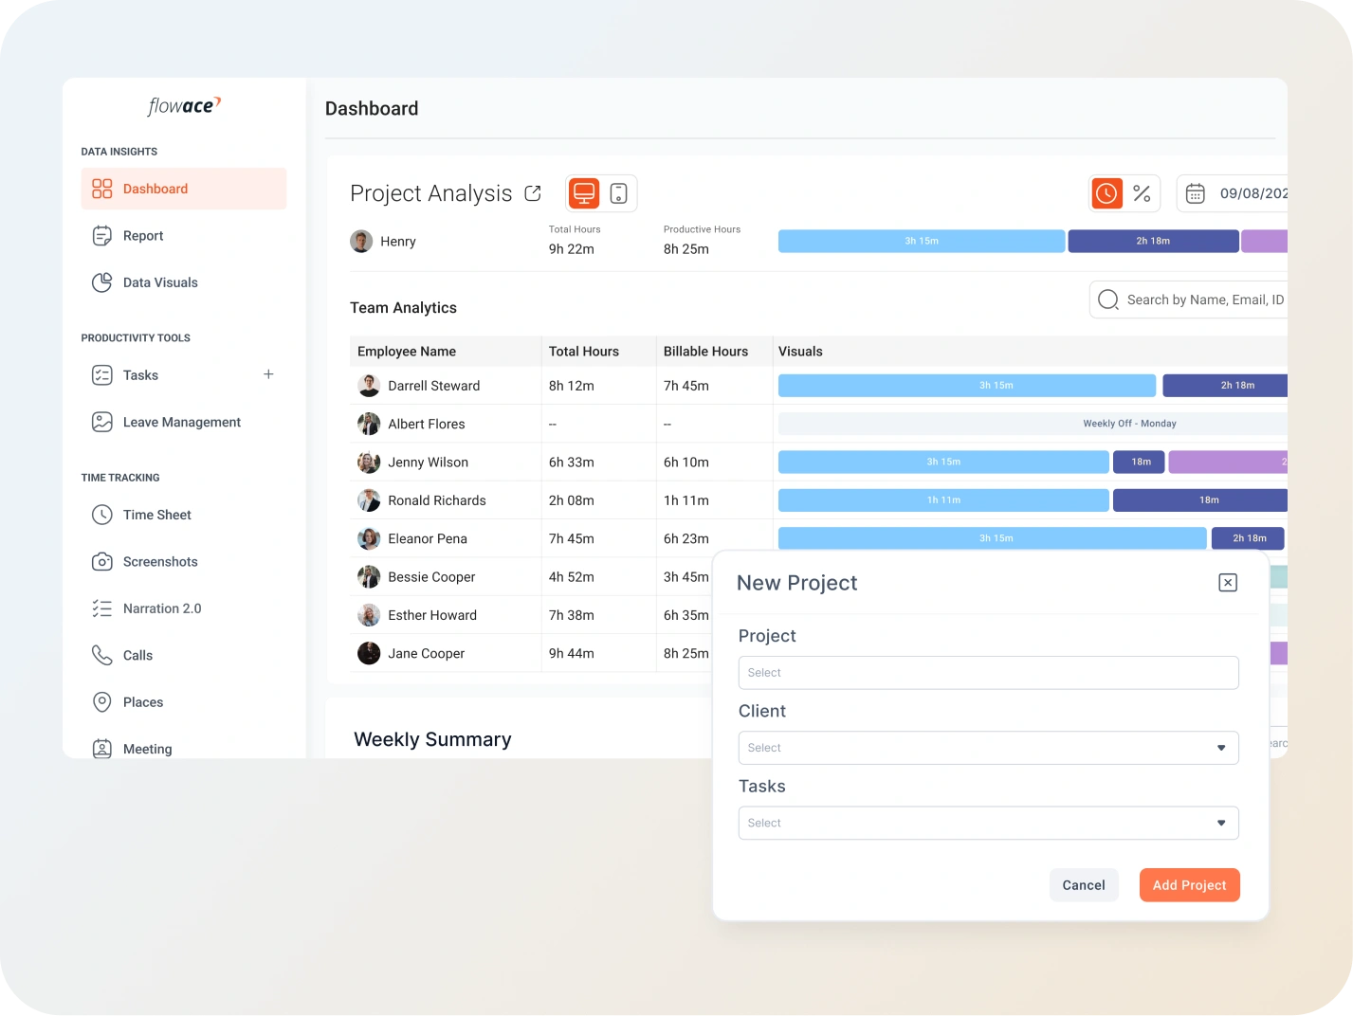Toggle clock time display mode
Screen dimensions: 1353x1016
(x=1106, y=193)
